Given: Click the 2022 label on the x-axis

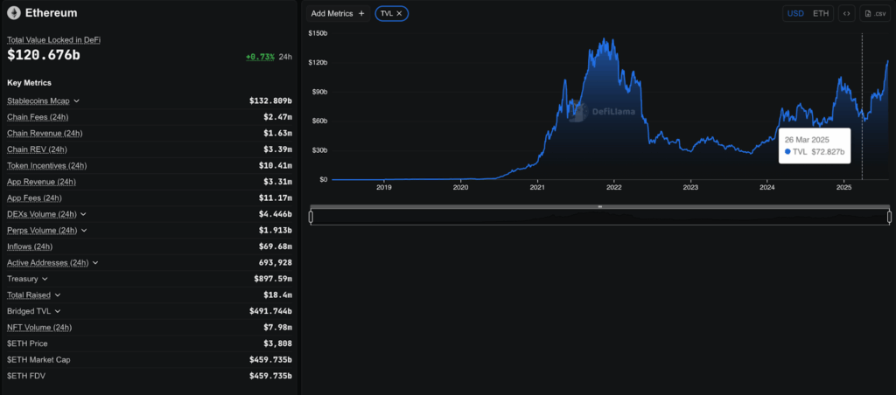Looking at the screenshot, I should [613, 187].
